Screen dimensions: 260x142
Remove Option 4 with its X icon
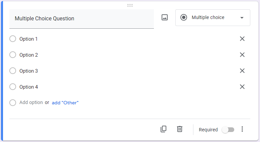pos(242,87)
